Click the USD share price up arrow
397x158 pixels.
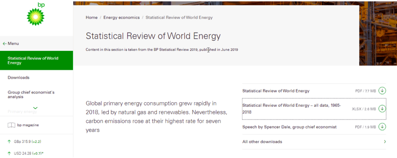[x=9, y=153]
